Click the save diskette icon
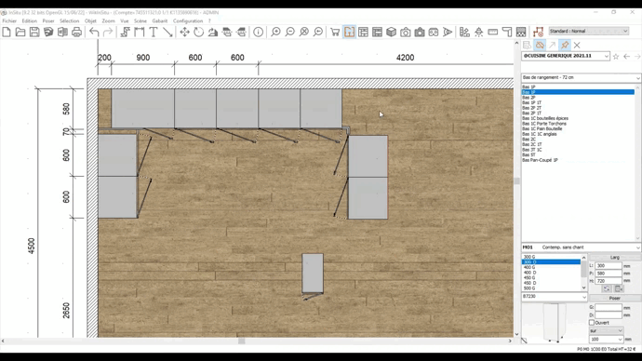This screenshot has width=642, height=361. 34,32
